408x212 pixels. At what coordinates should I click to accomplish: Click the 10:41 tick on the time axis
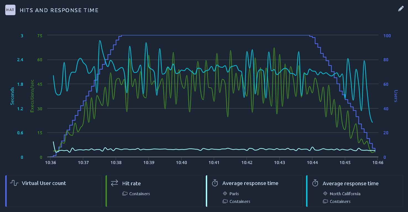[214, 163]
